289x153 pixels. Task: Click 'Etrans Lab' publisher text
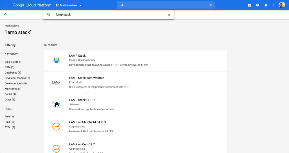(75, 82)
